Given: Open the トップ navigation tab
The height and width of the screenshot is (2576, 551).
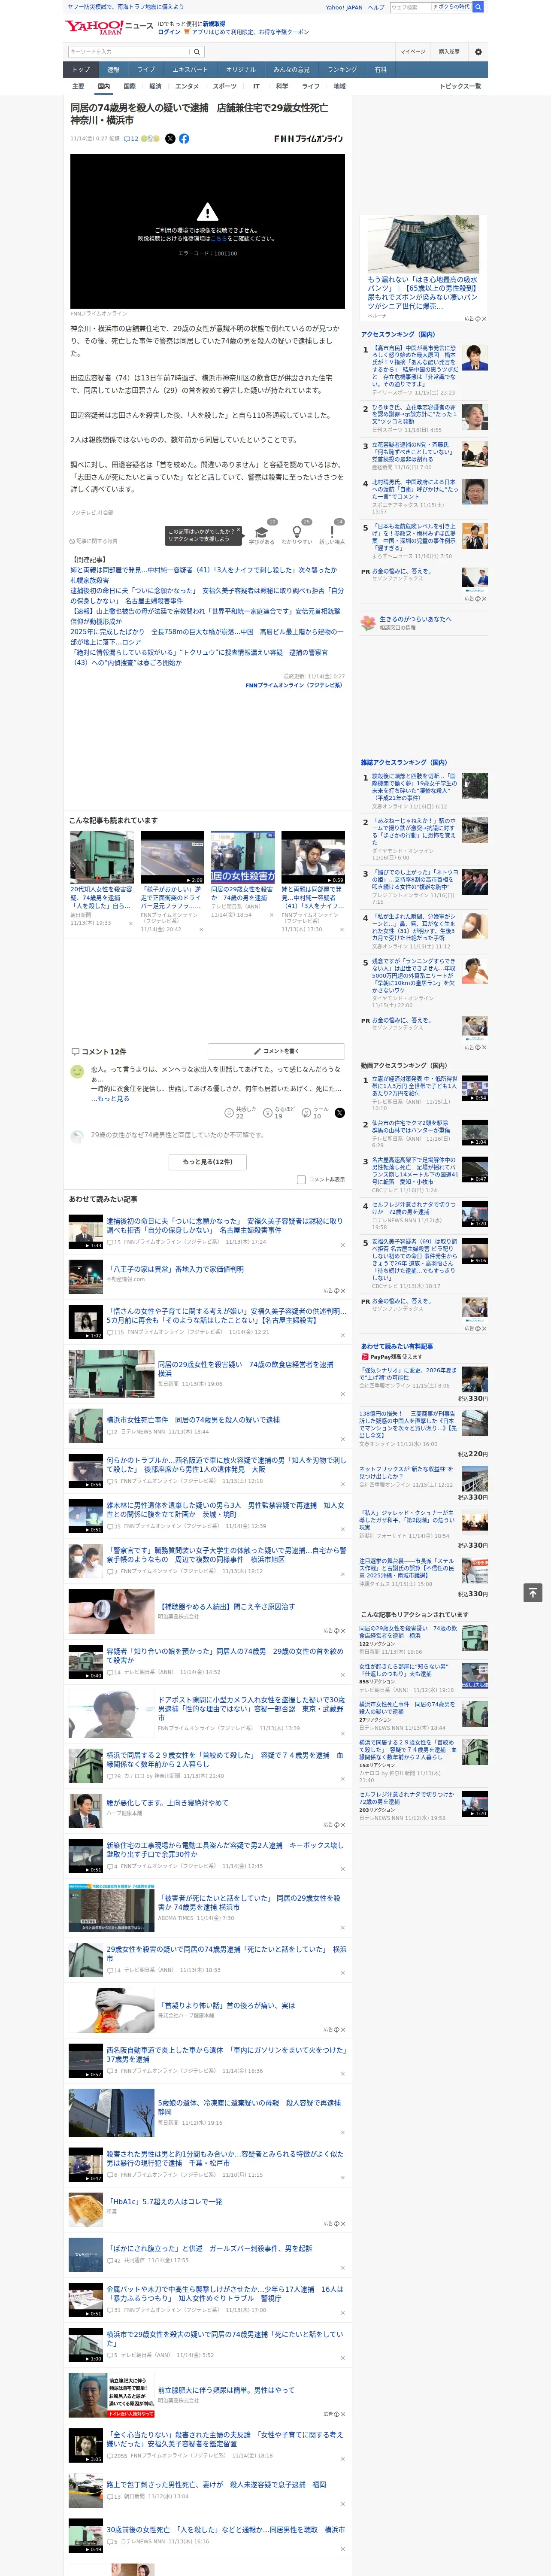Looking at the screenshot, I should tap(81, 70).
